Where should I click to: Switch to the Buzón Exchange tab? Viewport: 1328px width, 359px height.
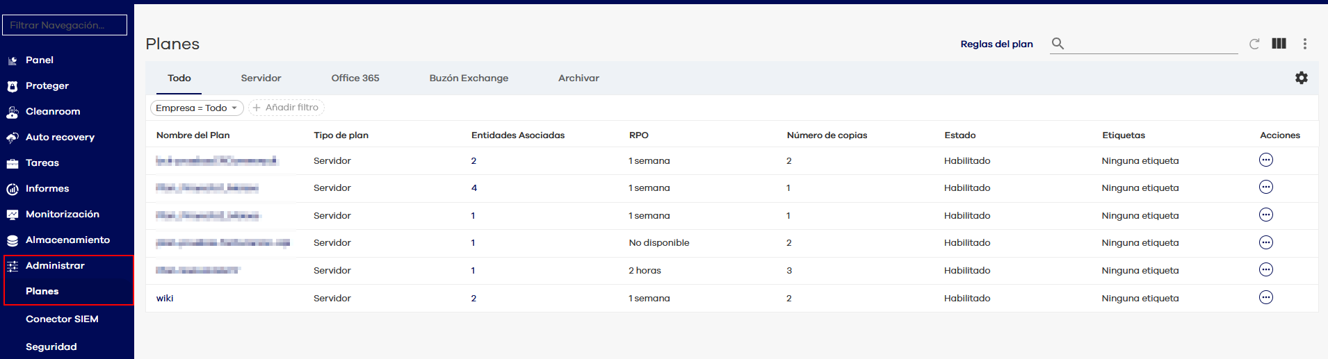click(469, 78)
